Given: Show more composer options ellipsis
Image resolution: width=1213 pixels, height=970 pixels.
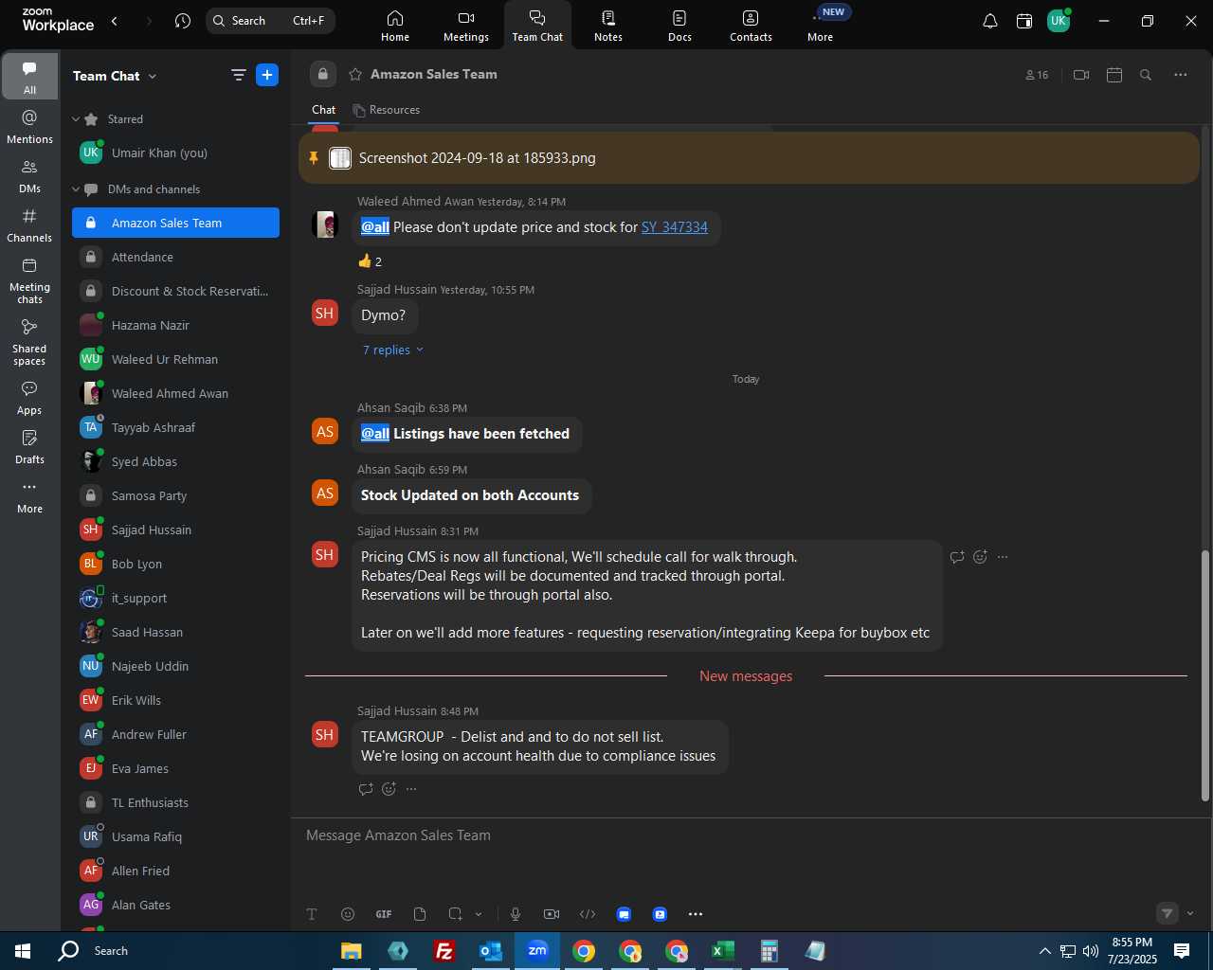Looking at the screenshot, I should [696, 914].
